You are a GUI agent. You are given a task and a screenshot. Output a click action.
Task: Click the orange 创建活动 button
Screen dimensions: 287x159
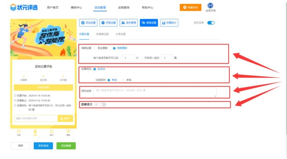click(x=190, y=7)
